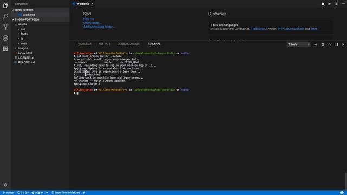Open the Search view in activity bar

click(5, 16)
